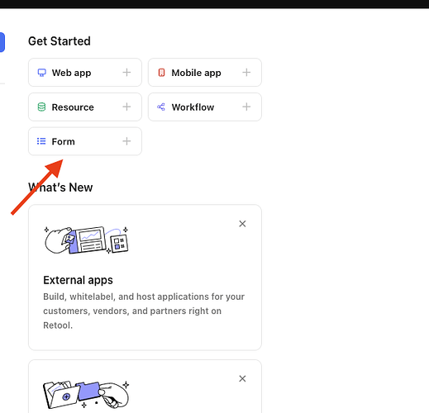Image resolution: width=429 pixels, height=413 pixels.
Task: Dismiss the External apps card
Action: tap(242, 224)
